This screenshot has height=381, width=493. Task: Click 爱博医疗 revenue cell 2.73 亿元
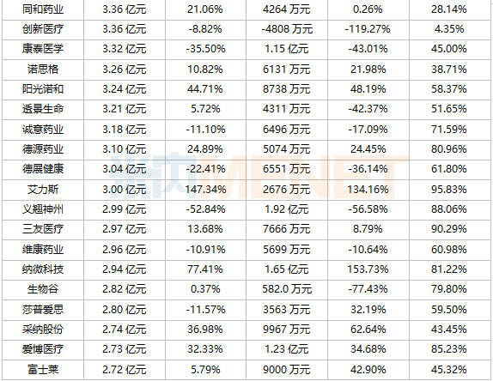(125, 349)
